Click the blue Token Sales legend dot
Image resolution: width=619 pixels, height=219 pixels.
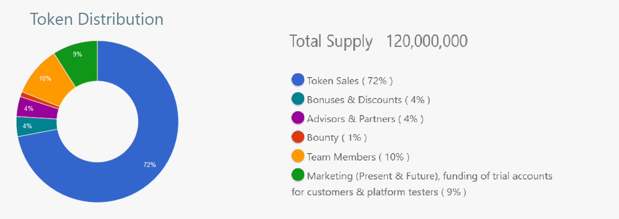pyautogui.click(x=298, y=80)
